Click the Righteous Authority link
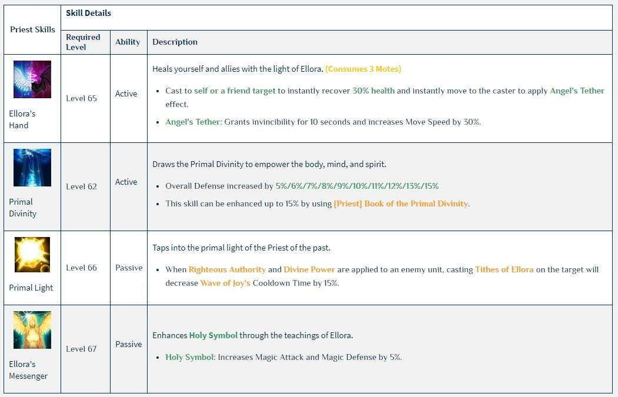The image size is (618, 397). click(x=227, y=269)
